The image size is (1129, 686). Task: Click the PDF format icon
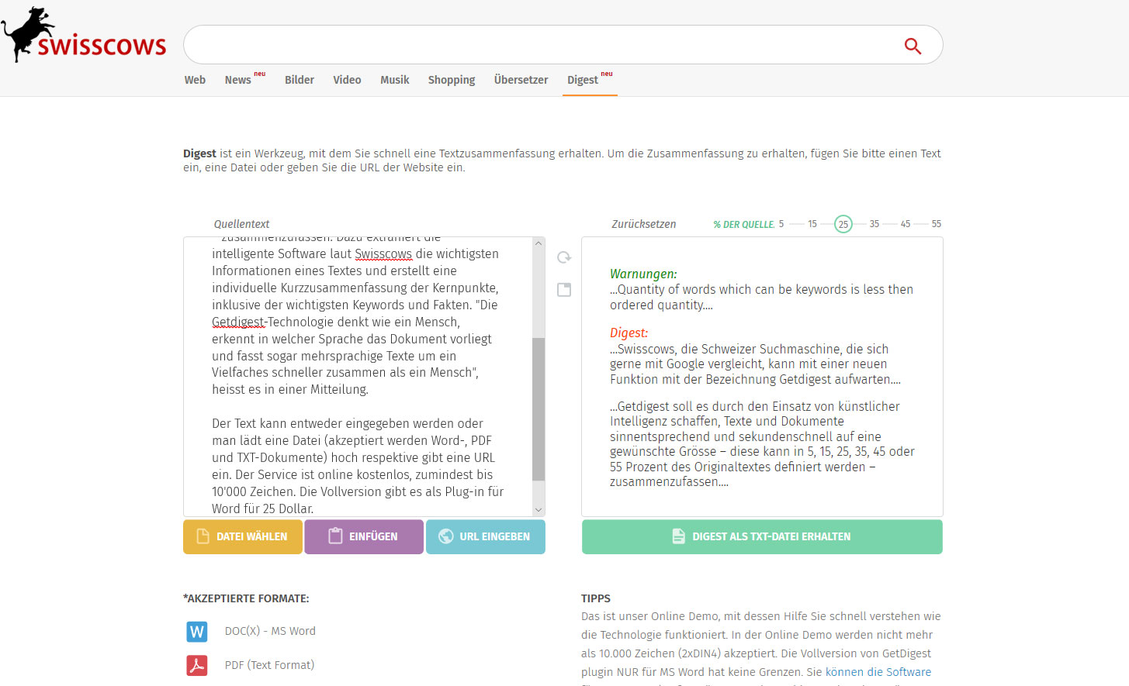coord(197,665)
